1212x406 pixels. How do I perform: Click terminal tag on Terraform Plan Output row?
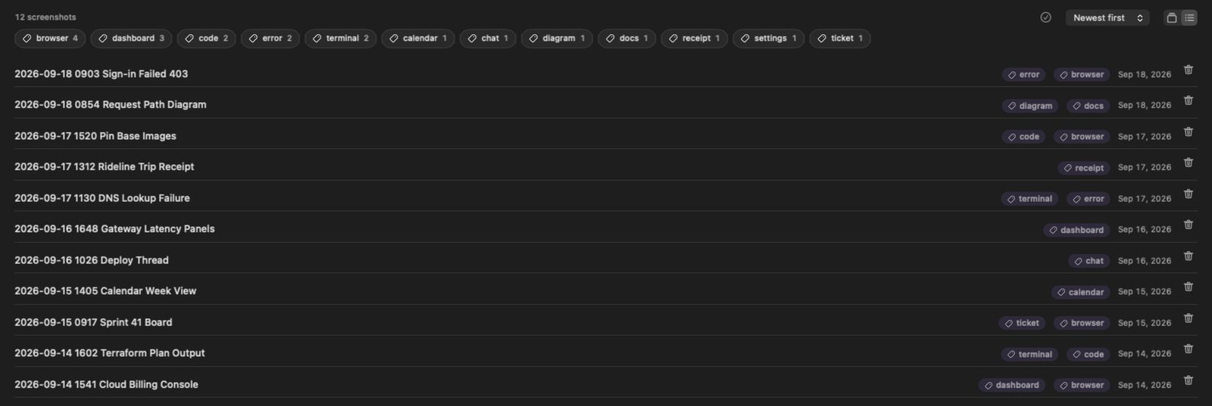click(1029, 354)
